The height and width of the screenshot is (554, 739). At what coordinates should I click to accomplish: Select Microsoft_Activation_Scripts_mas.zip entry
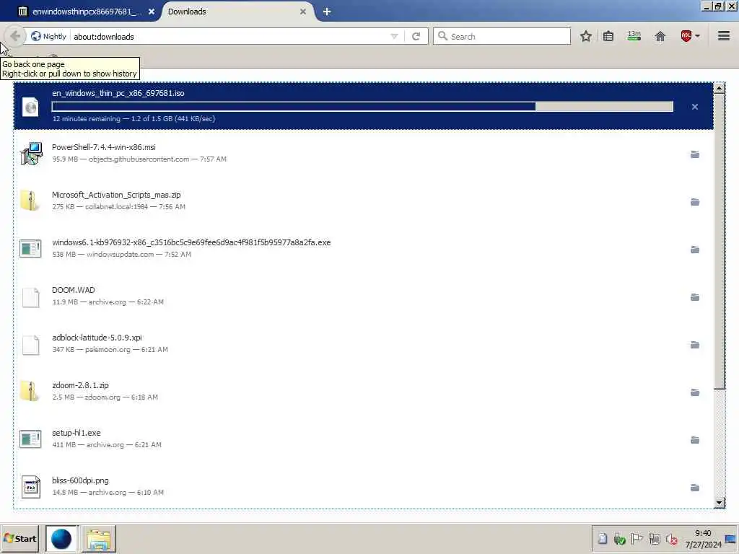(364, 201)
